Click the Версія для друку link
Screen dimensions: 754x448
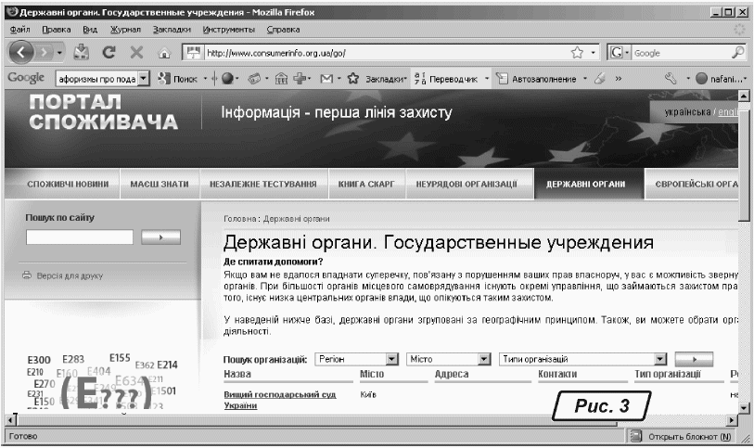(x=70, y=275)
